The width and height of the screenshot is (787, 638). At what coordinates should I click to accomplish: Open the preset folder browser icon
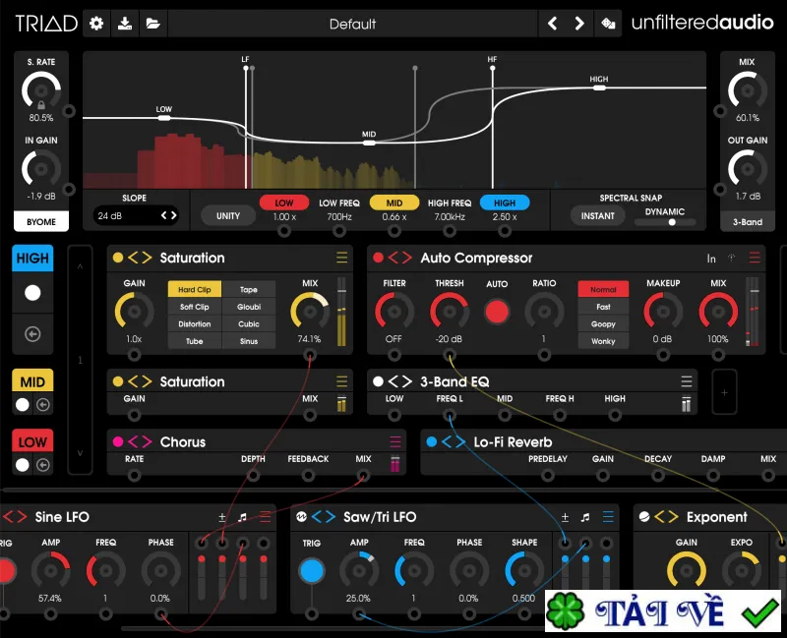click(x=153, y=23)
